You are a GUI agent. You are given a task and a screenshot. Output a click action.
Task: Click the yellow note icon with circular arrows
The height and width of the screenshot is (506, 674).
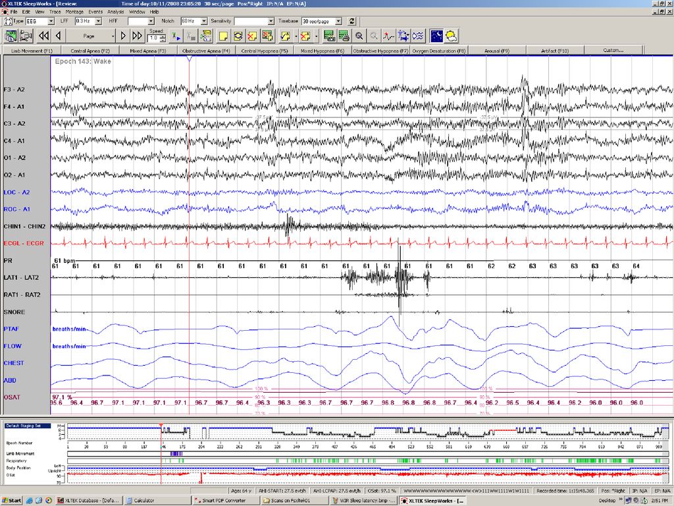[x=238, y=36]
